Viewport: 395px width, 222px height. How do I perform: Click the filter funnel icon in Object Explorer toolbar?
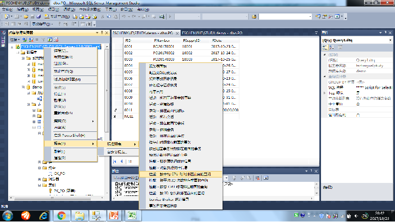[x=44, y=40]
